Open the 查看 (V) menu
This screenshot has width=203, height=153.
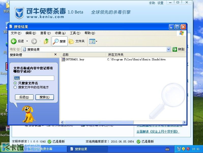pyautogui.click(x=46, y=33)
